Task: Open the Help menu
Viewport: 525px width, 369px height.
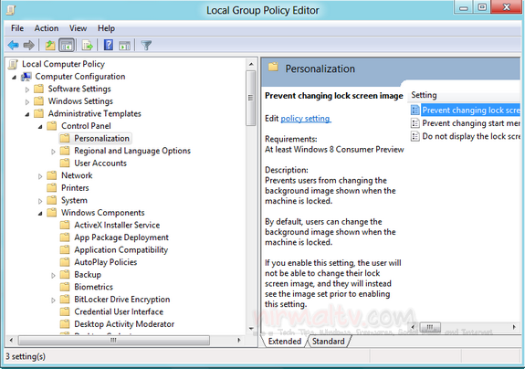Action: coord(106,28)
